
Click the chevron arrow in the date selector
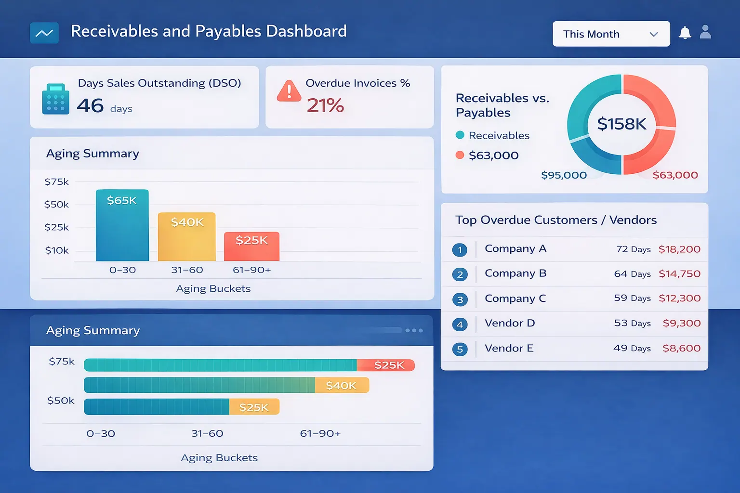[654, 34]
